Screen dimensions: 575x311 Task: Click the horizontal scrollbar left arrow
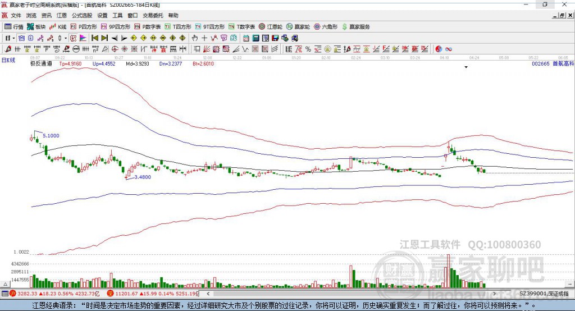(x=208, y=294)
